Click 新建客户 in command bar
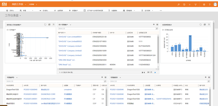This screenshot has width=218, height=106. click(73, 11)
